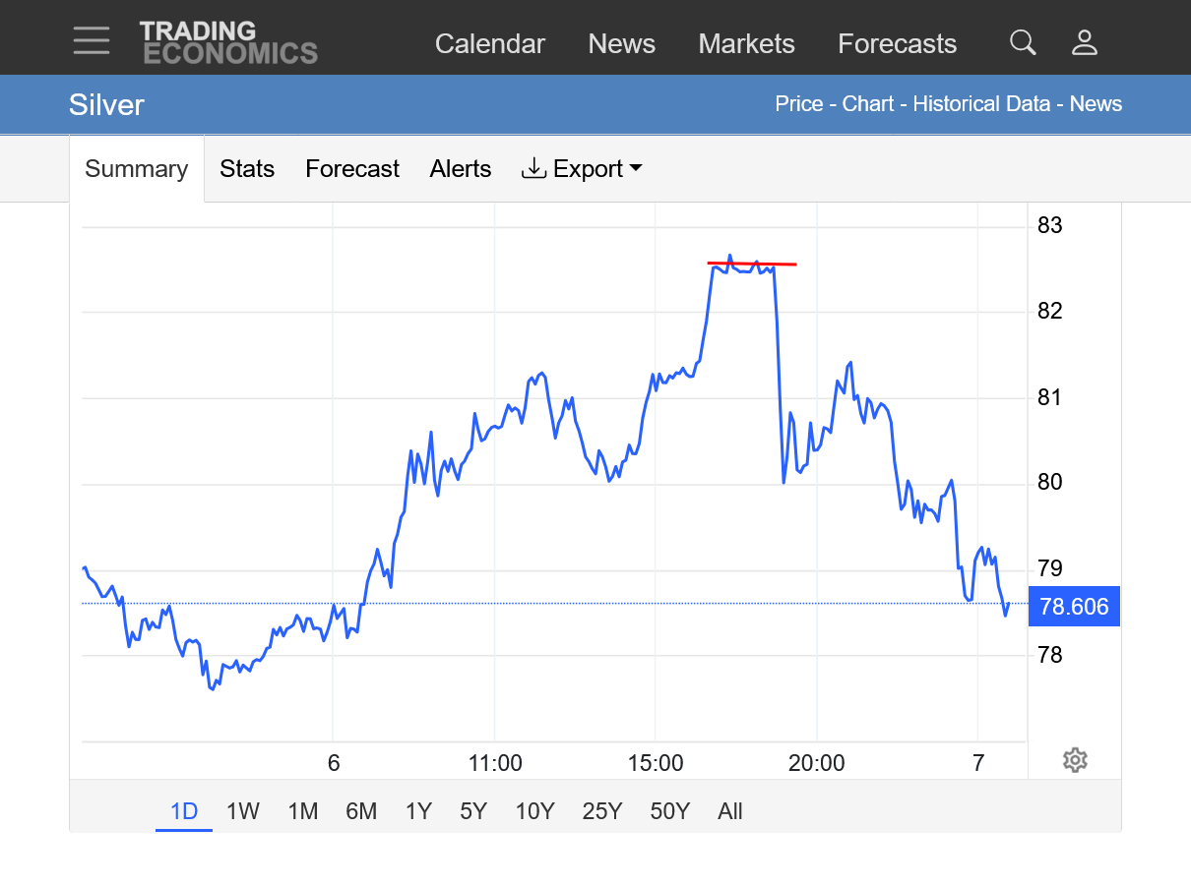Click the Trading Economics logo
The height and width of the screenshot is (886, 1191).
(228, 42)
